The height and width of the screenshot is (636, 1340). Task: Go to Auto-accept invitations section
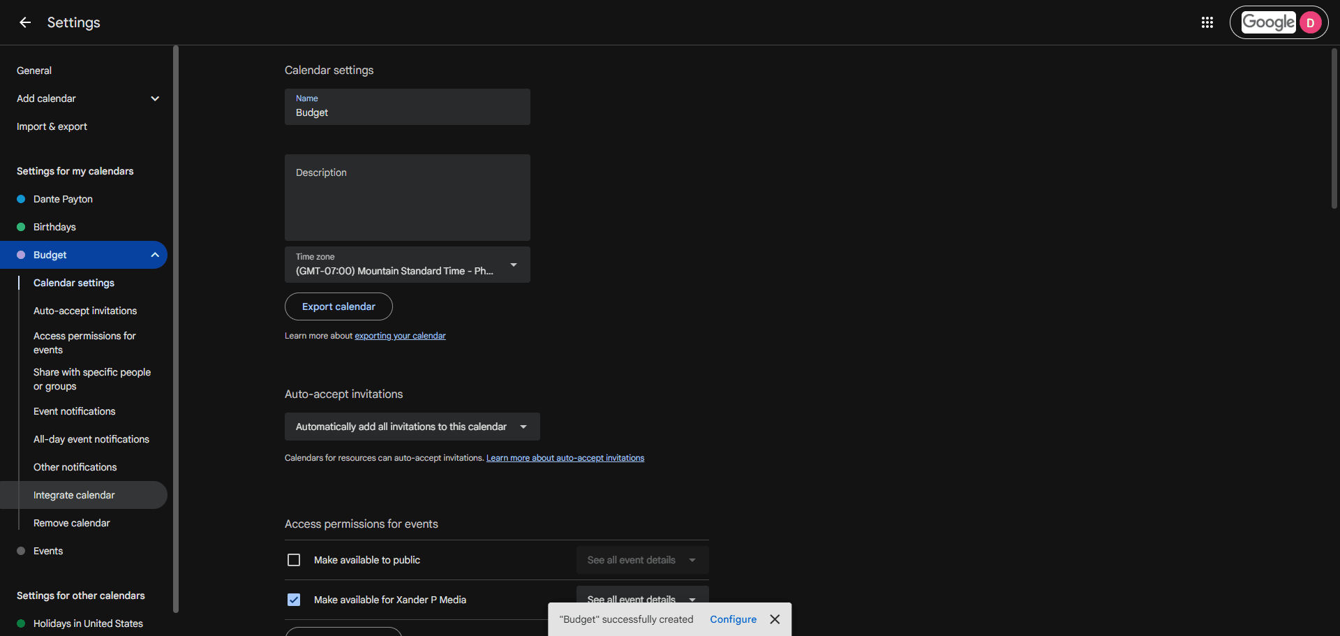coord(85,311)
